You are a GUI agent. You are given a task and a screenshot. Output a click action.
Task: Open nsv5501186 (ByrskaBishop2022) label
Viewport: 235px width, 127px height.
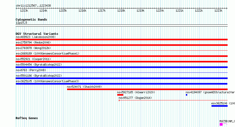[x=39, y=76]
